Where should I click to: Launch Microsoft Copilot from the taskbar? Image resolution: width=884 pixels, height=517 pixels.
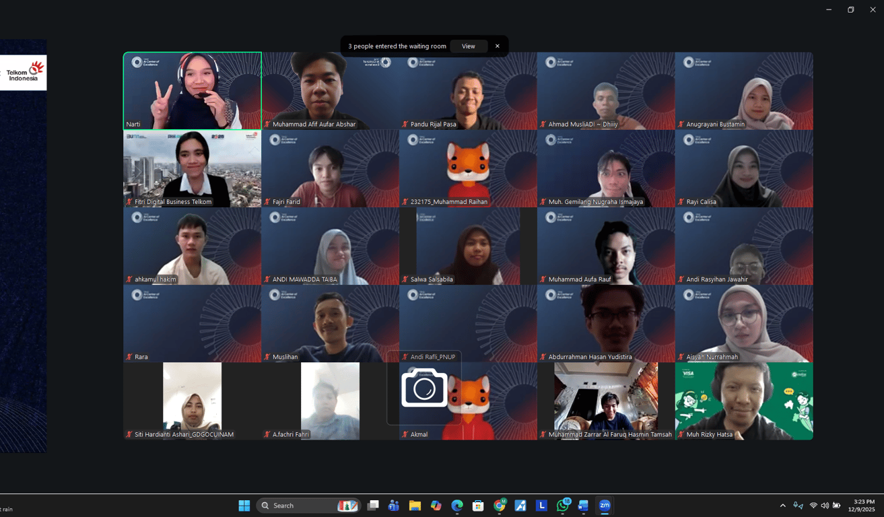click(x=436, y=506)
